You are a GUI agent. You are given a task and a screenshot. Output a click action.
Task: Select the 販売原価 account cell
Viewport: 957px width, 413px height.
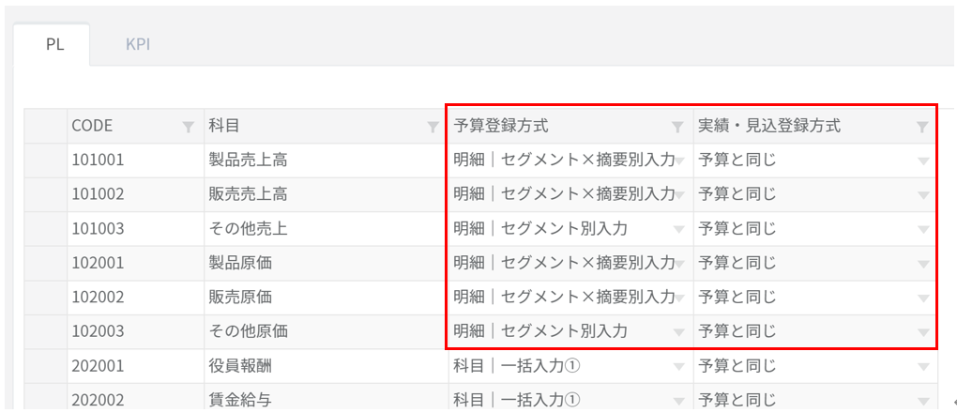click(240, 298)
